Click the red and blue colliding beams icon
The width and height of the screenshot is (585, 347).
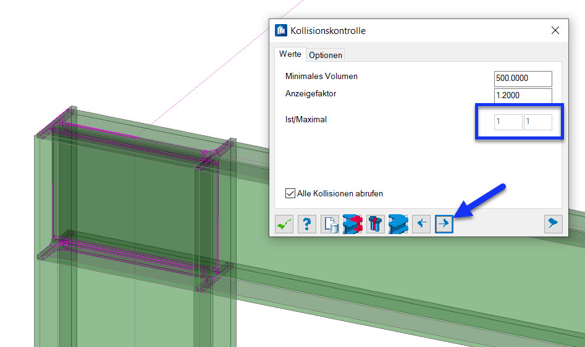(x=353, y=224)
